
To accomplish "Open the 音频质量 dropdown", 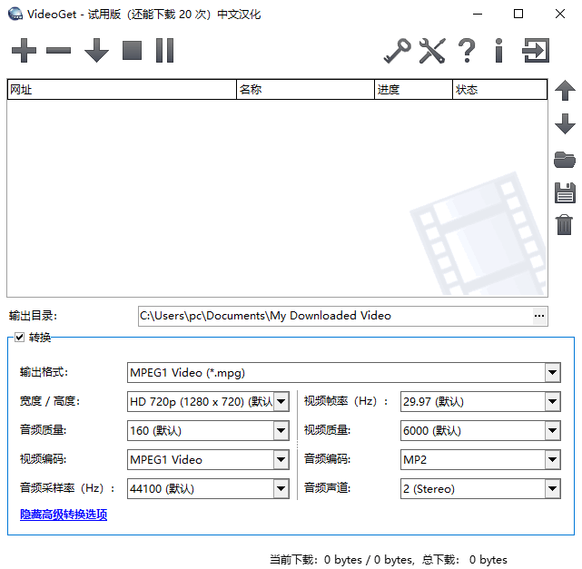I will tap(281, 430).
